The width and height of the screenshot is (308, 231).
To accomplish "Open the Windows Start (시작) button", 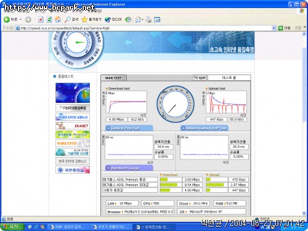I will pyautogui.click(x=12, y=227).
